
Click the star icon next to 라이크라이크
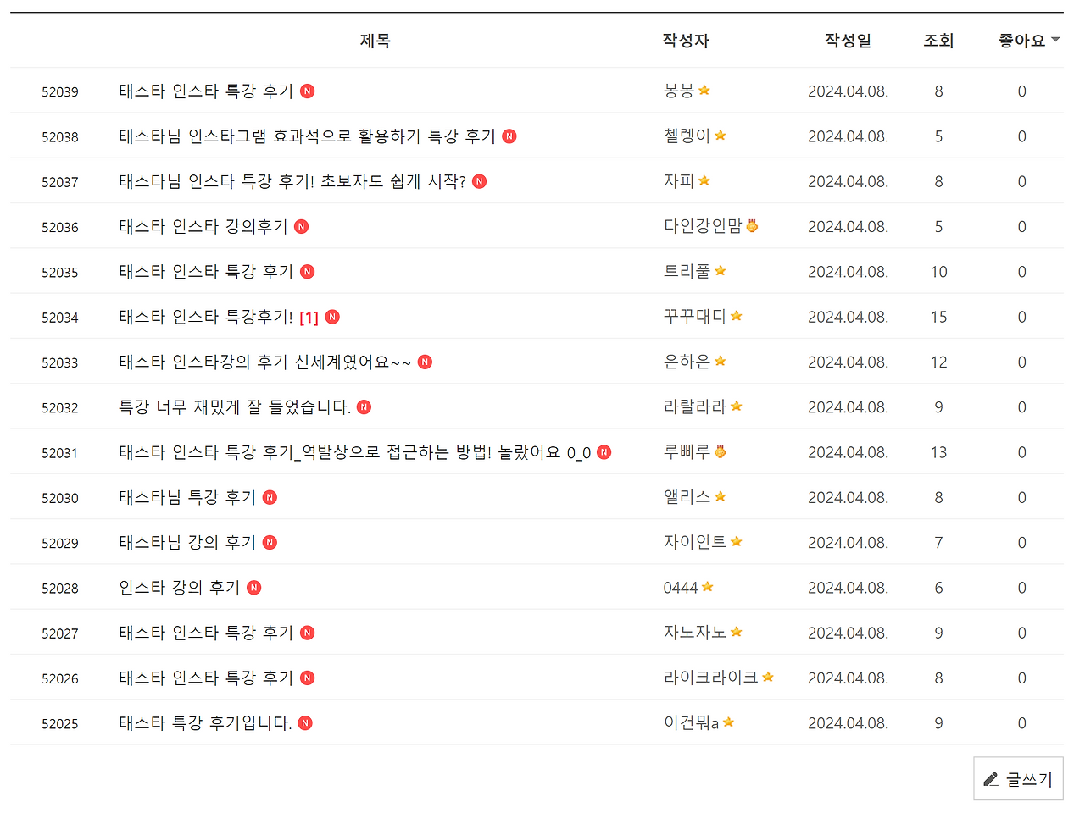[x=767, y=676]
